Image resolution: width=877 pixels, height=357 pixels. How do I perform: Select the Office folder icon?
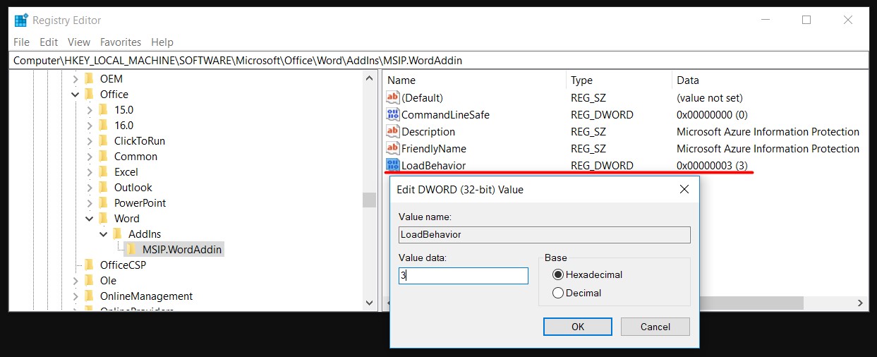89,95
